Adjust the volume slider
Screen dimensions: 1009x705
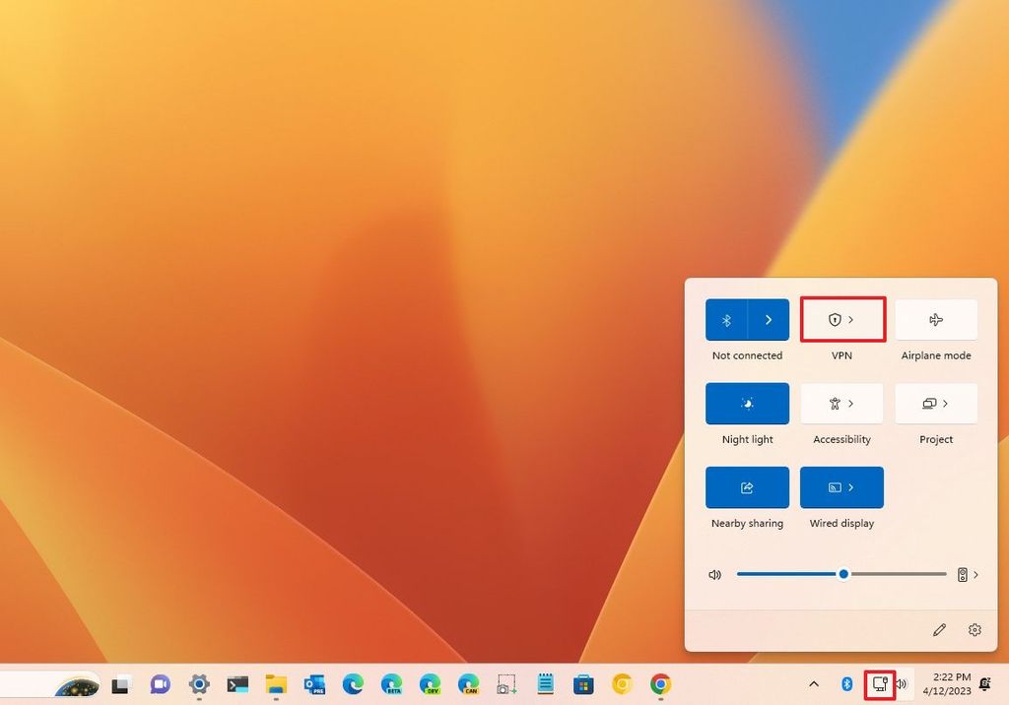(842, 574)
